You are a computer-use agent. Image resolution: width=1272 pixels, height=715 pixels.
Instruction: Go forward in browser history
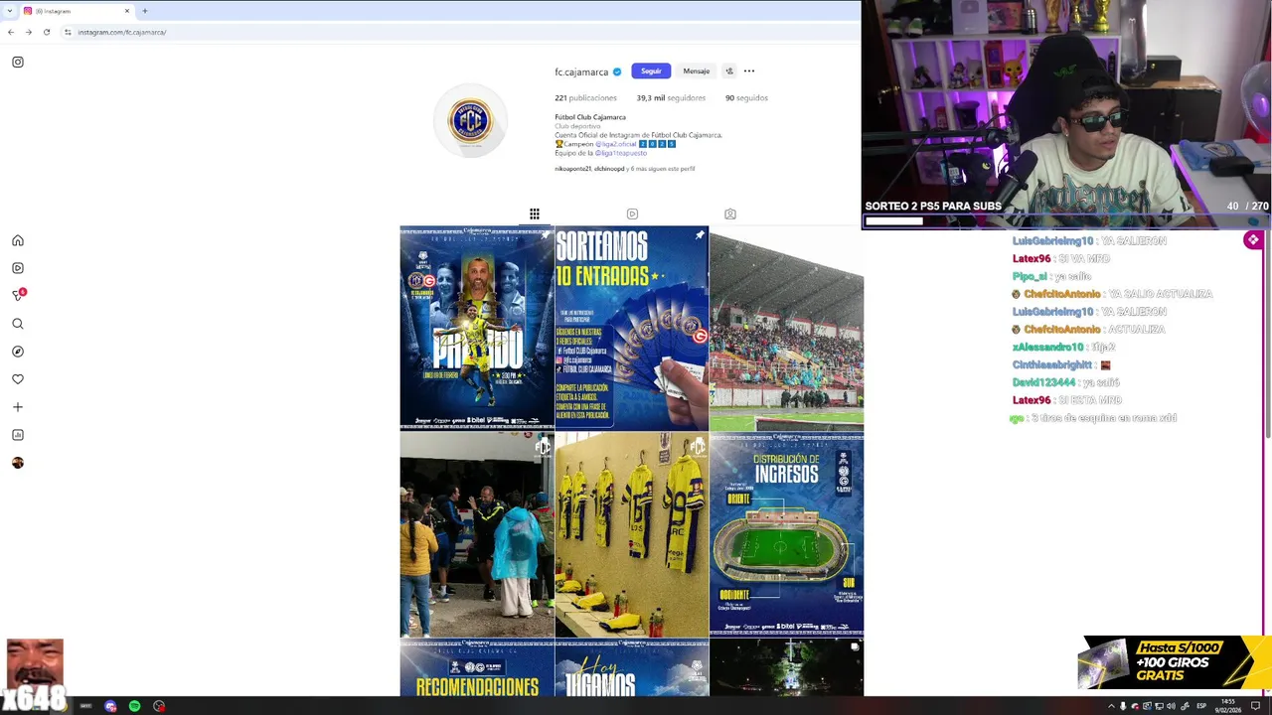[x=29, y=32]
